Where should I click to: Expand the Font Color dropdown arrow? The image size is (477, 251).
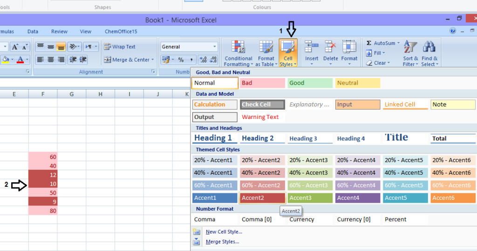pos(27,59)
